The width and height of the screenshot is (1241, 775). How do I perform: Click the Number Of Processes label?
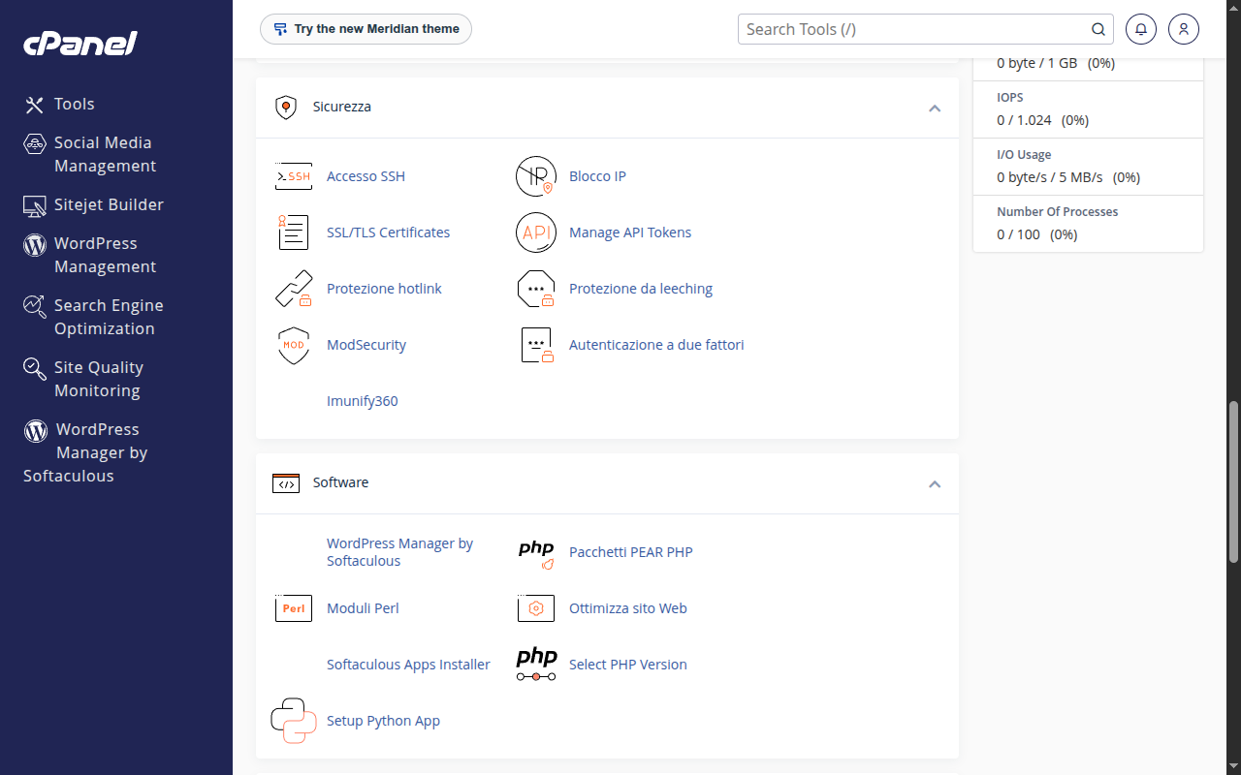coord(1058,212)
